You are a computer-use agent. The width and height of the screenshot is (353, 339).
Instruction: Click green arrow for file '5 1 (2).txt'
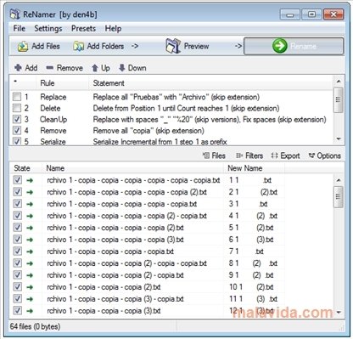[30, 228]
